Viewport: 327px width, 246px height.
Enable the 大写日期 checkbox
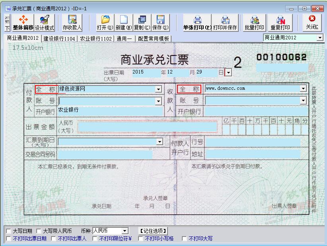[9, 231]
